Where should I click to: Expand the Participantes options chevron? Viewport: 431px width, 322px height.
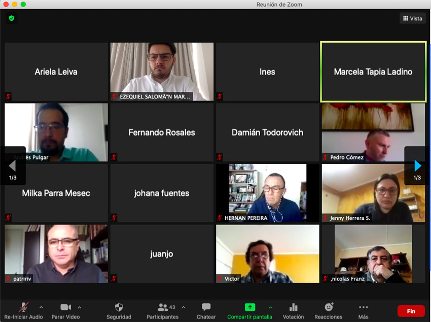pyautogui.click(x=184, y=307)
